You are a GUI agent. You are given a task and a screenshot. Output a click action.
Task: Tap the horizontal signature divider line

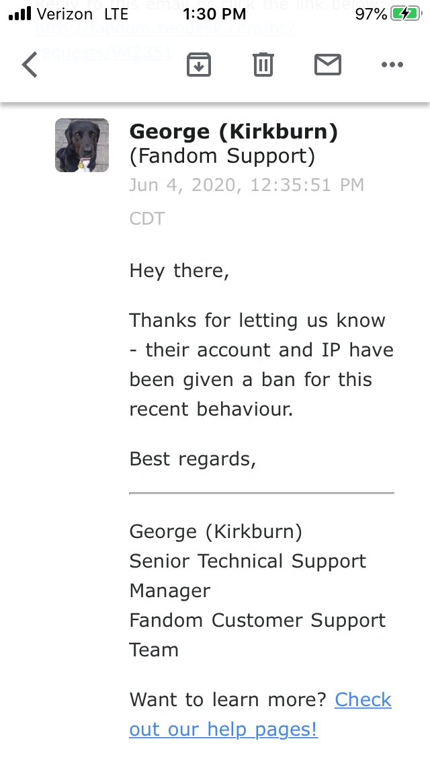pyautogui.click(x=261, y=494)
